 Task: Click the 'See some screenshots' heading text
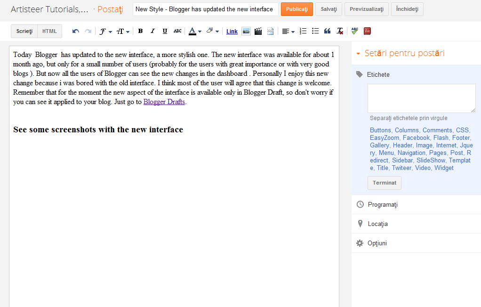pos(98,129)
